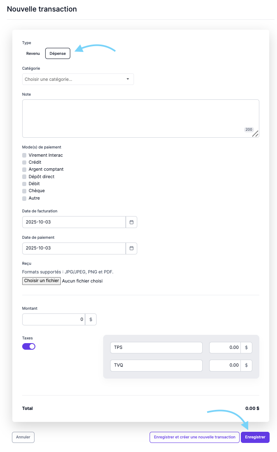This screenshot has height=452, width=277.
Task: Click the TPS tax name field
Action: [156, 348]
